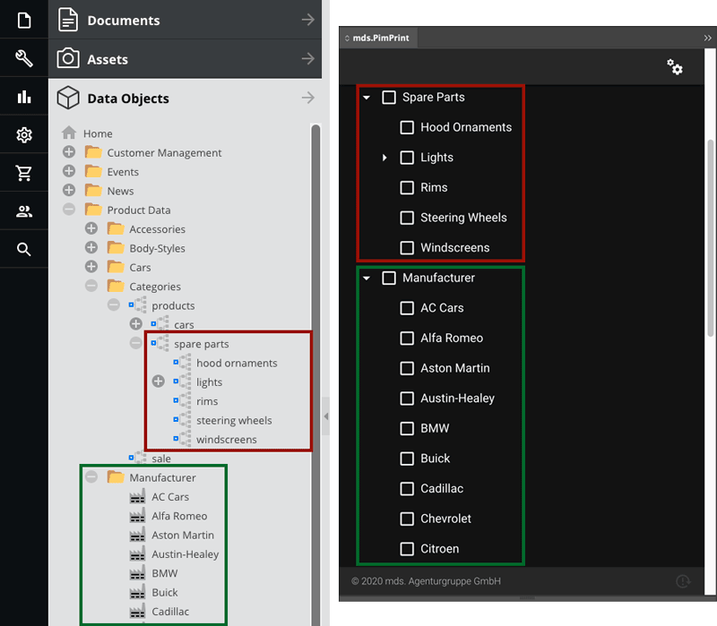Collapse the Manufacturer group in PimPrint
The image size is (717, 626).
point(367,278)
